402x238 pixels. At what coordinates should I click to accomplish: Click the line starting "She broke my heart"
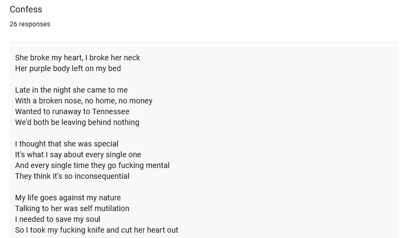[x=77, y=58]
